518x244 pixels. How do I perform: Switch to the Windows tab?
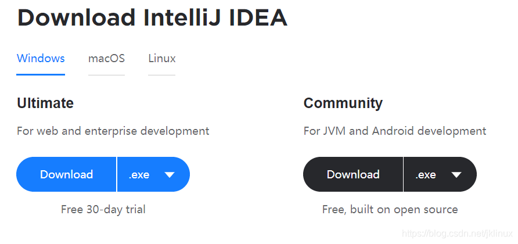coord(41,59)
